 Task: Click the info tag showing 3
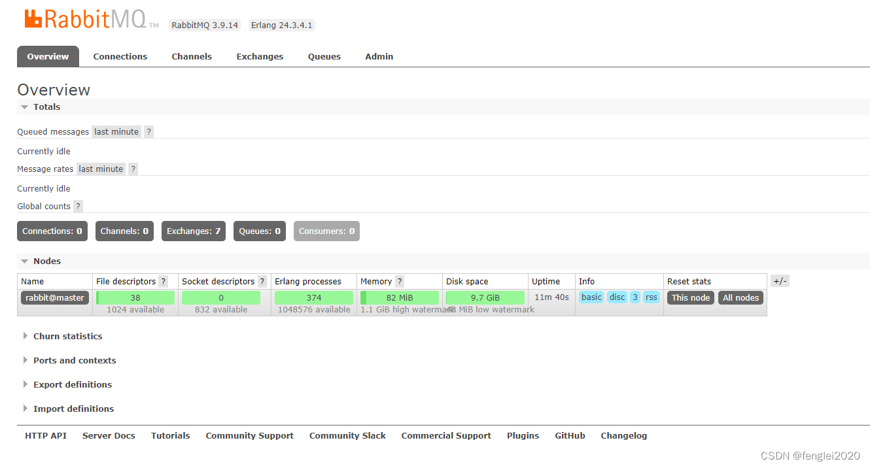635,297
